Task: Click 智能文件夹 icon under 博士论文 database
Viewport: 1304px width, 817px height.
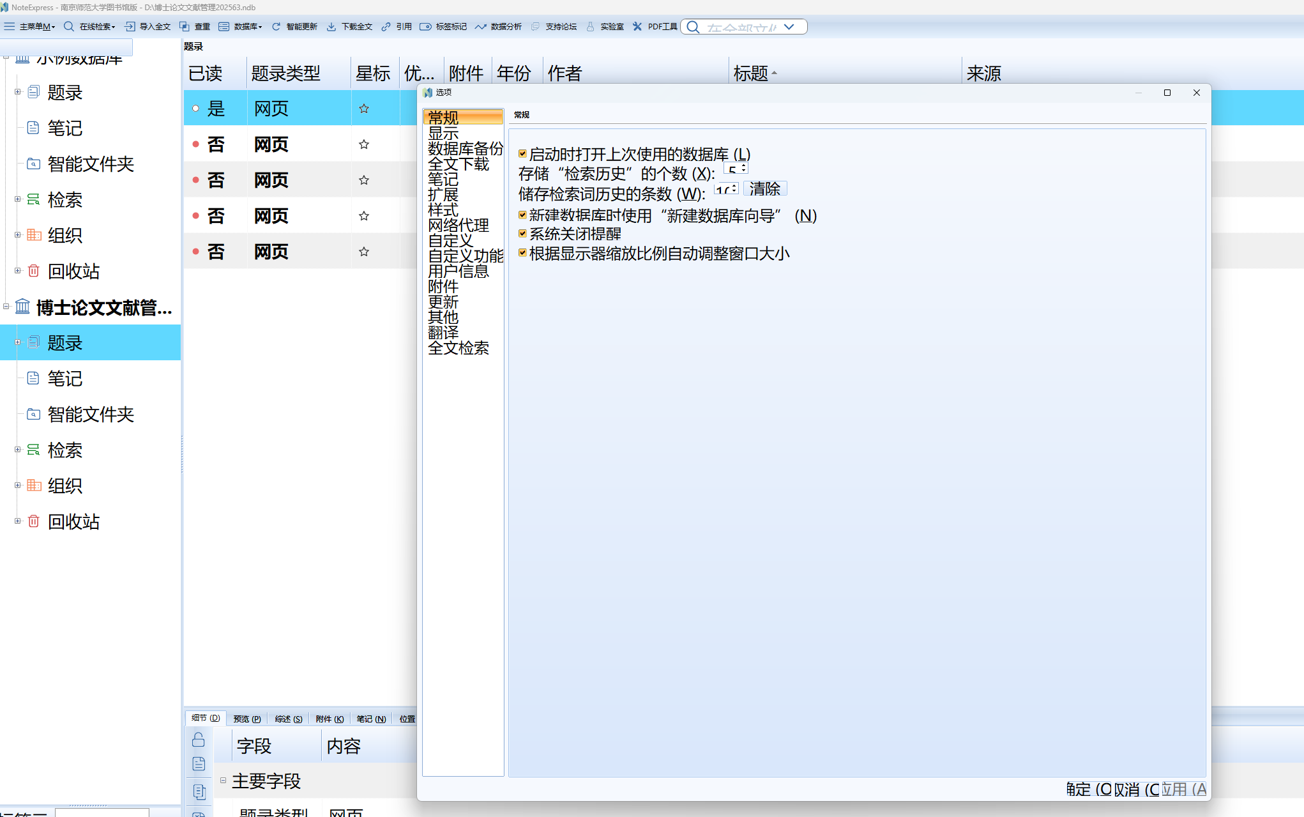Action: 33,414
